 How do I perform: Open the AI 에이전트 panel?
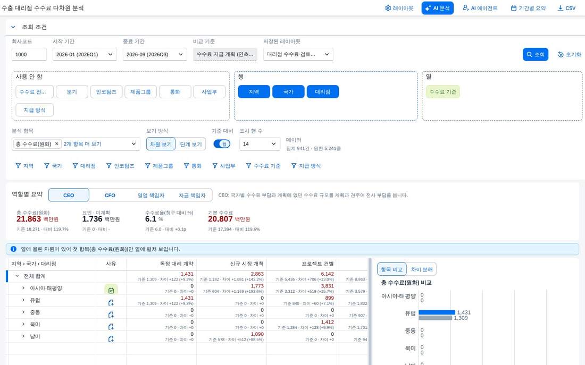[x=480, y=8]
